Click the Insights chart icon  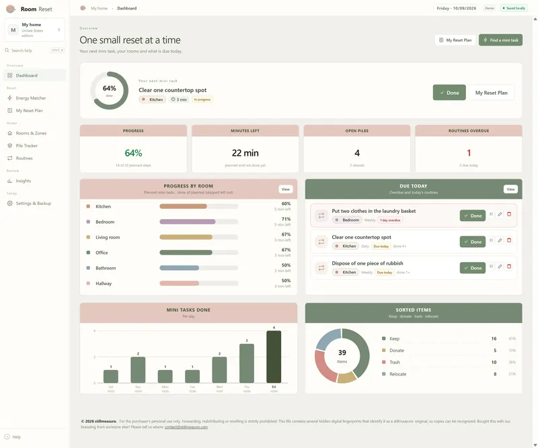point(9,181)
